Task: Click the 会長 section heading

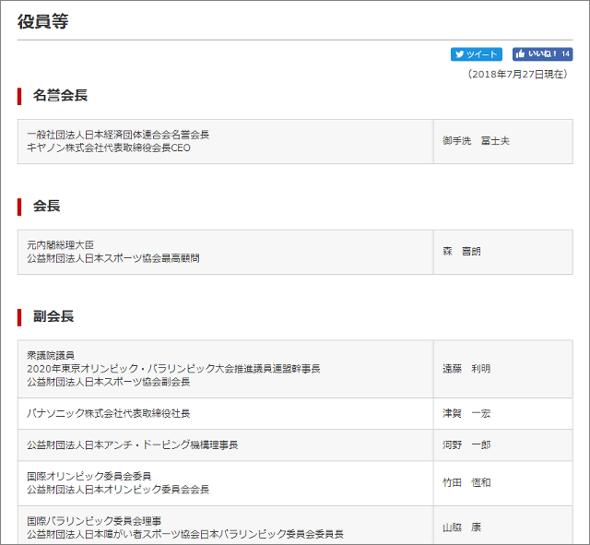Action: point(47,206)
